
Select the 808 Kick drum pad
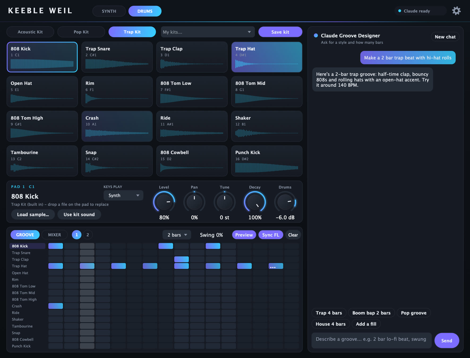pyautogui.click(x=42, y=57)
